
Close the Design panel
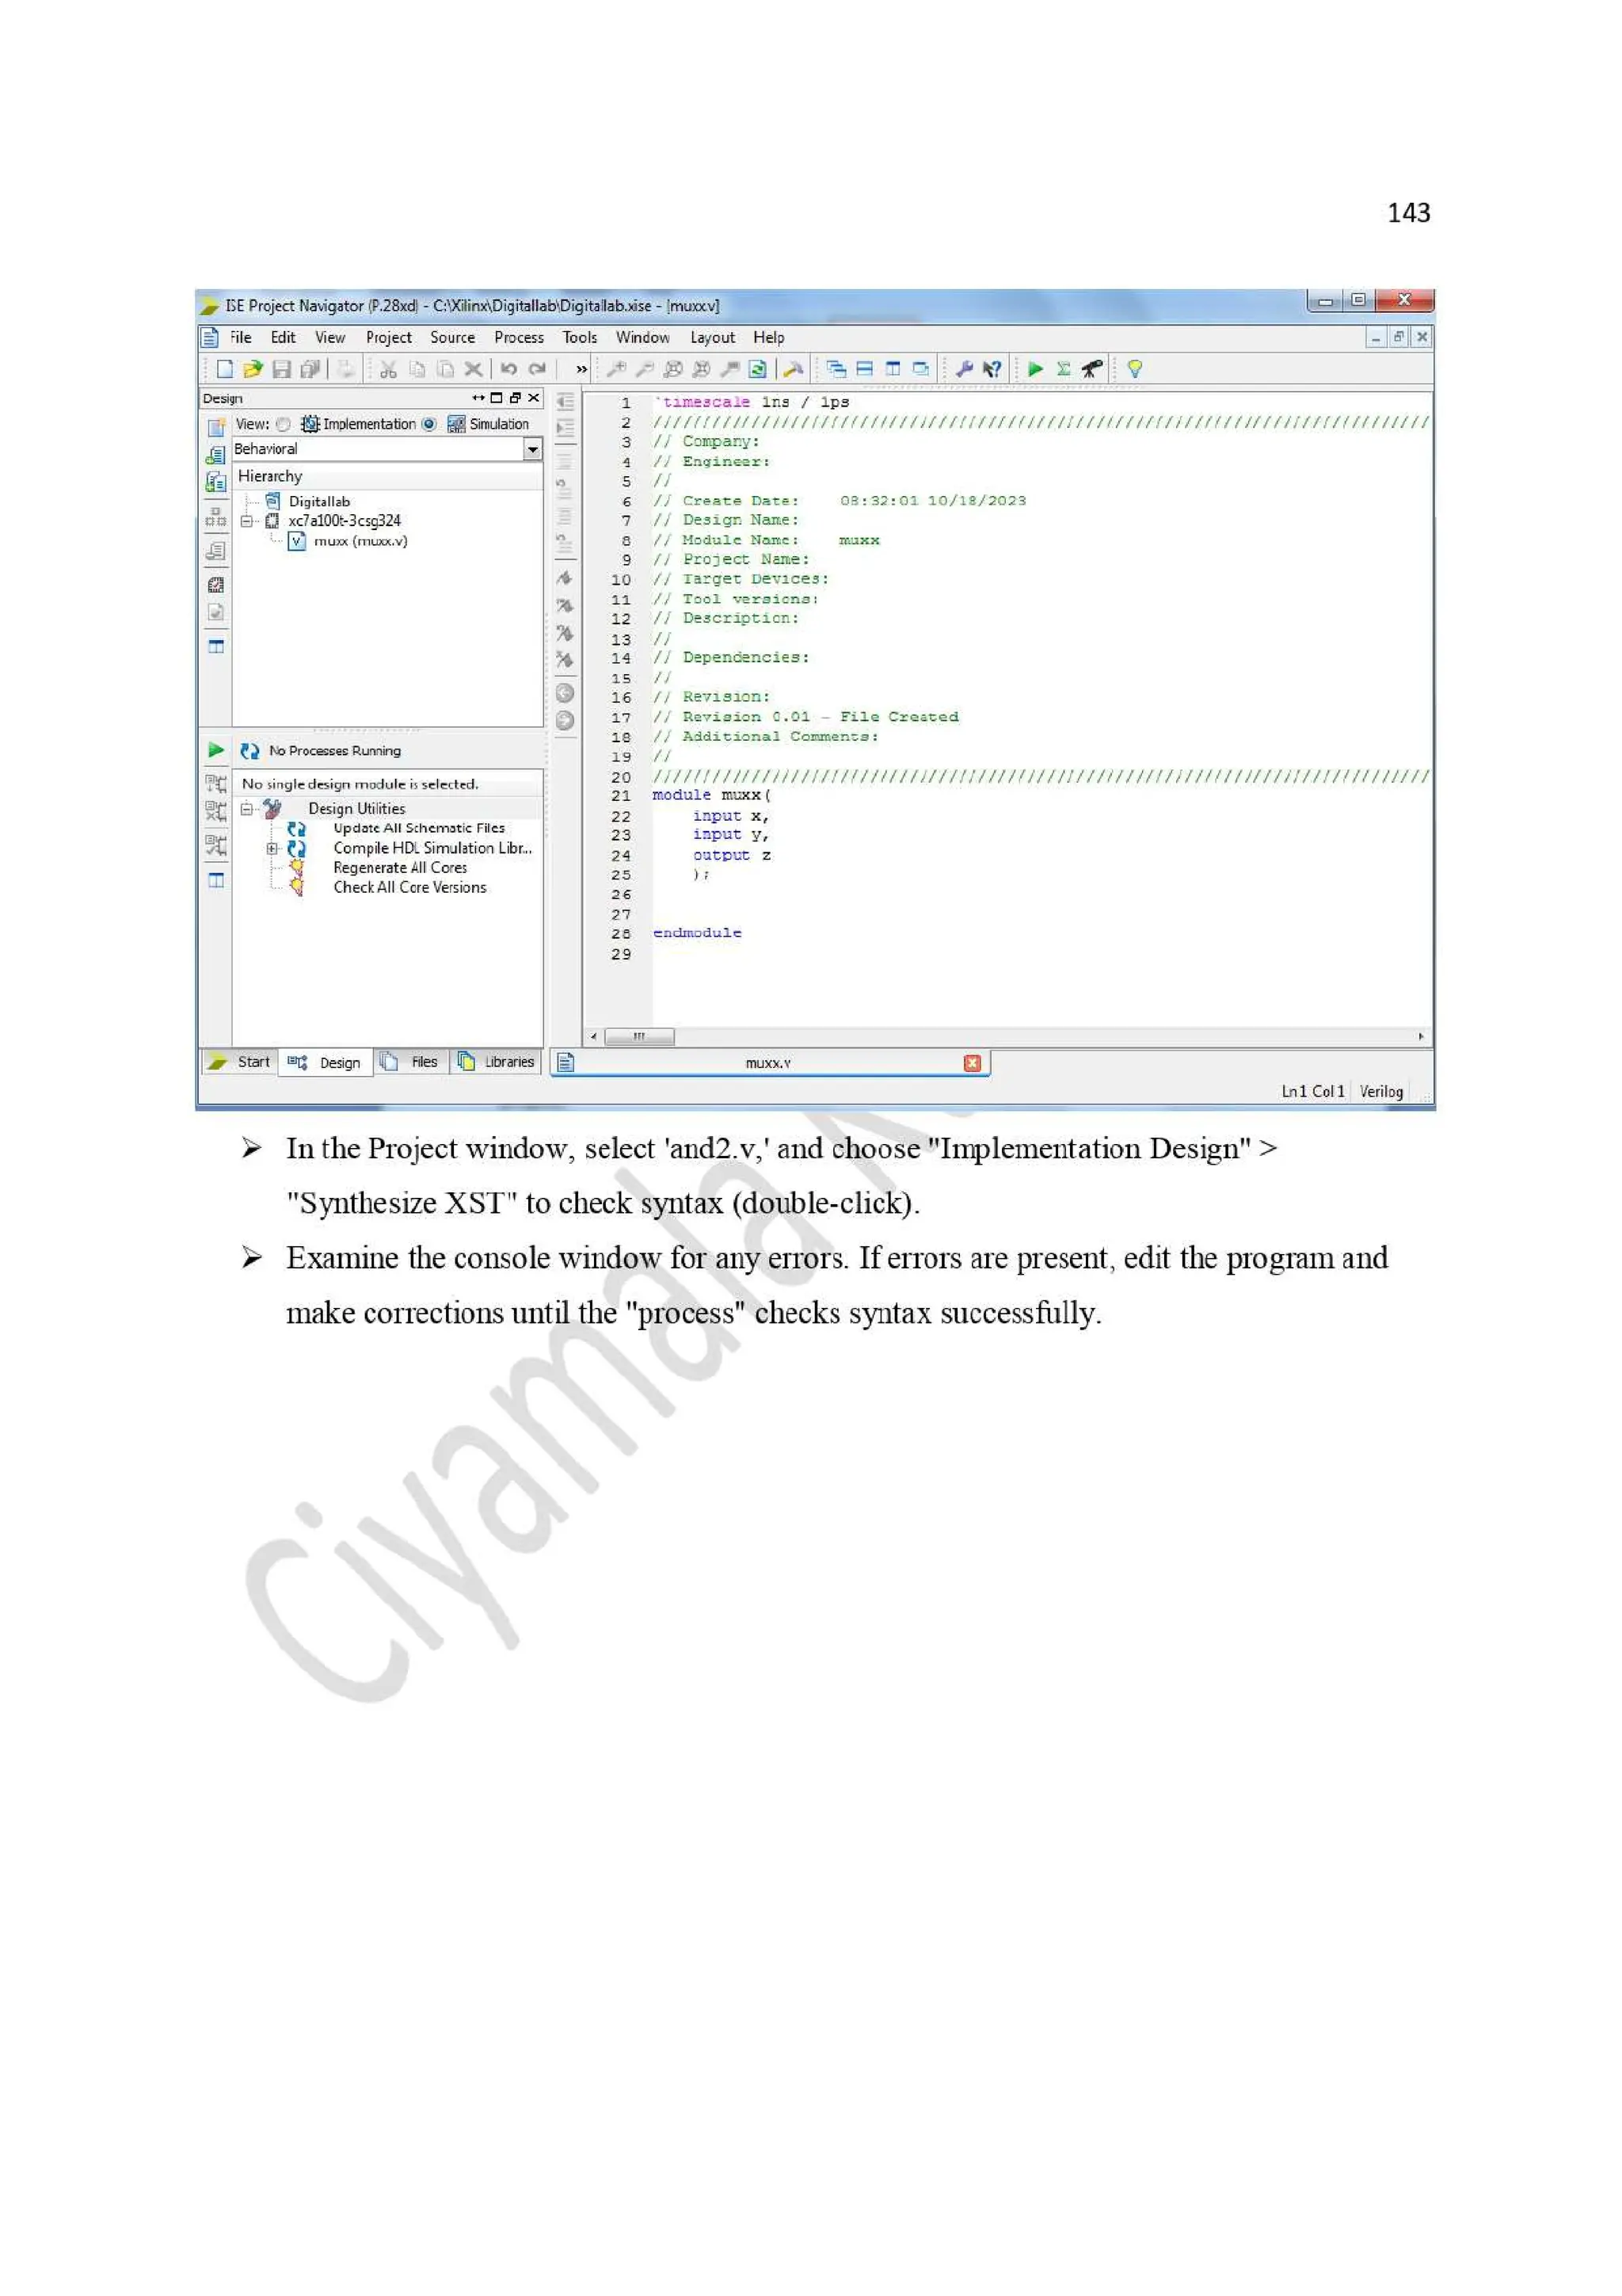click(x=534, y=398)
